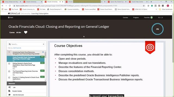Image resolution: width=174 pixels, height=97 pixels.
Task: Click Introducing Oracle Cloud Resources section title
Action: click(x=26, y=53)
